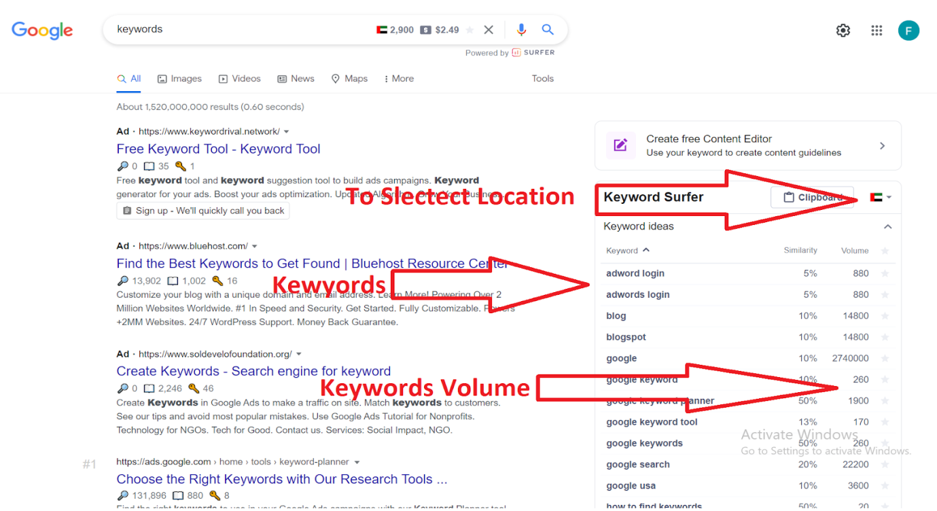Sort by Similarity column header
Image resolution: width=937 pixels, height=511 pixels.
(800, 250)
